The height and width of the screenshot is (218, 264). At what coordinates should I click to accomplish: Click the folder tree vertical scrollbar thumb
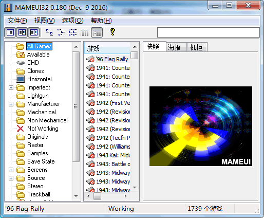(x=76, y=106)
